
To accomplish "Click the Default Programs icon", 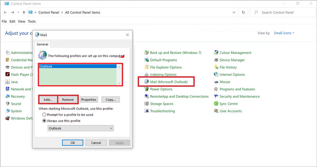I will [147, 60].
